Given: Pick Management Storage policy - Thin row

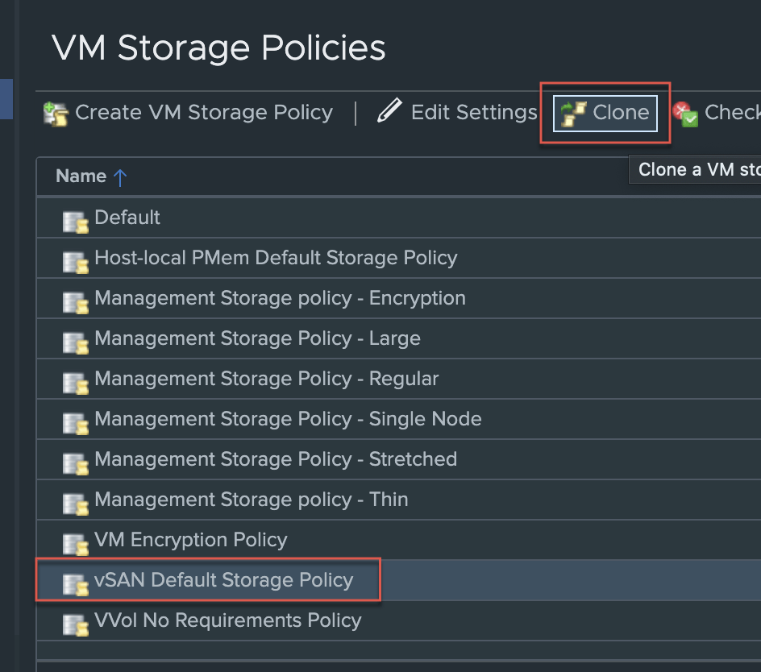Looking at the screenshot, I should [x=251, y=500].
